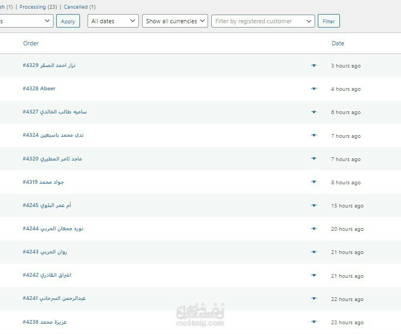This screenshot has height=334, width=401.
Task: Show preview of order #4244 via eye icon
Action: pyautogui.click(x=314, y=229)
